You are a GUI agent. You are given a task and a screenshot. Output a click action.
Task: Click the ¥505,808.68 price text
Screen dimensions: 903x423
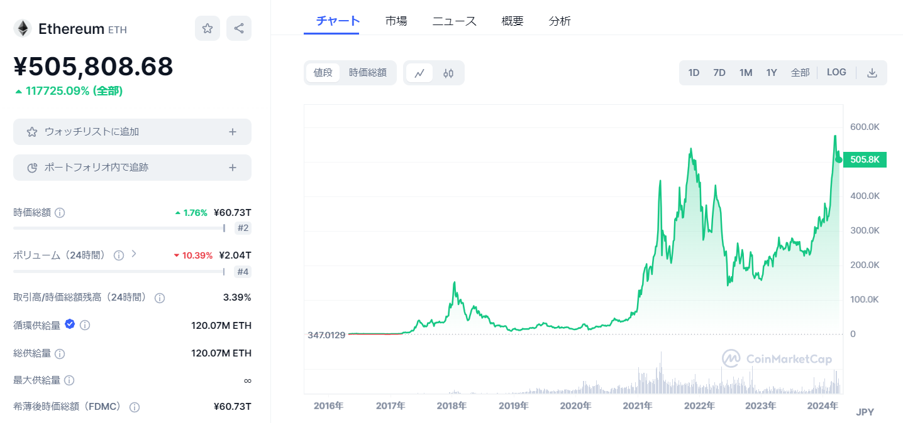pyautogui.click(x=94, y=67)
